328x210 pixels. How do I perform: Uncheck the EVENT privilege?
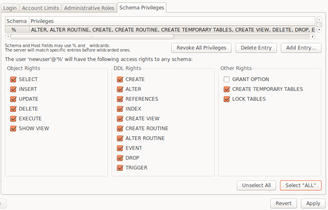(120, 148)
